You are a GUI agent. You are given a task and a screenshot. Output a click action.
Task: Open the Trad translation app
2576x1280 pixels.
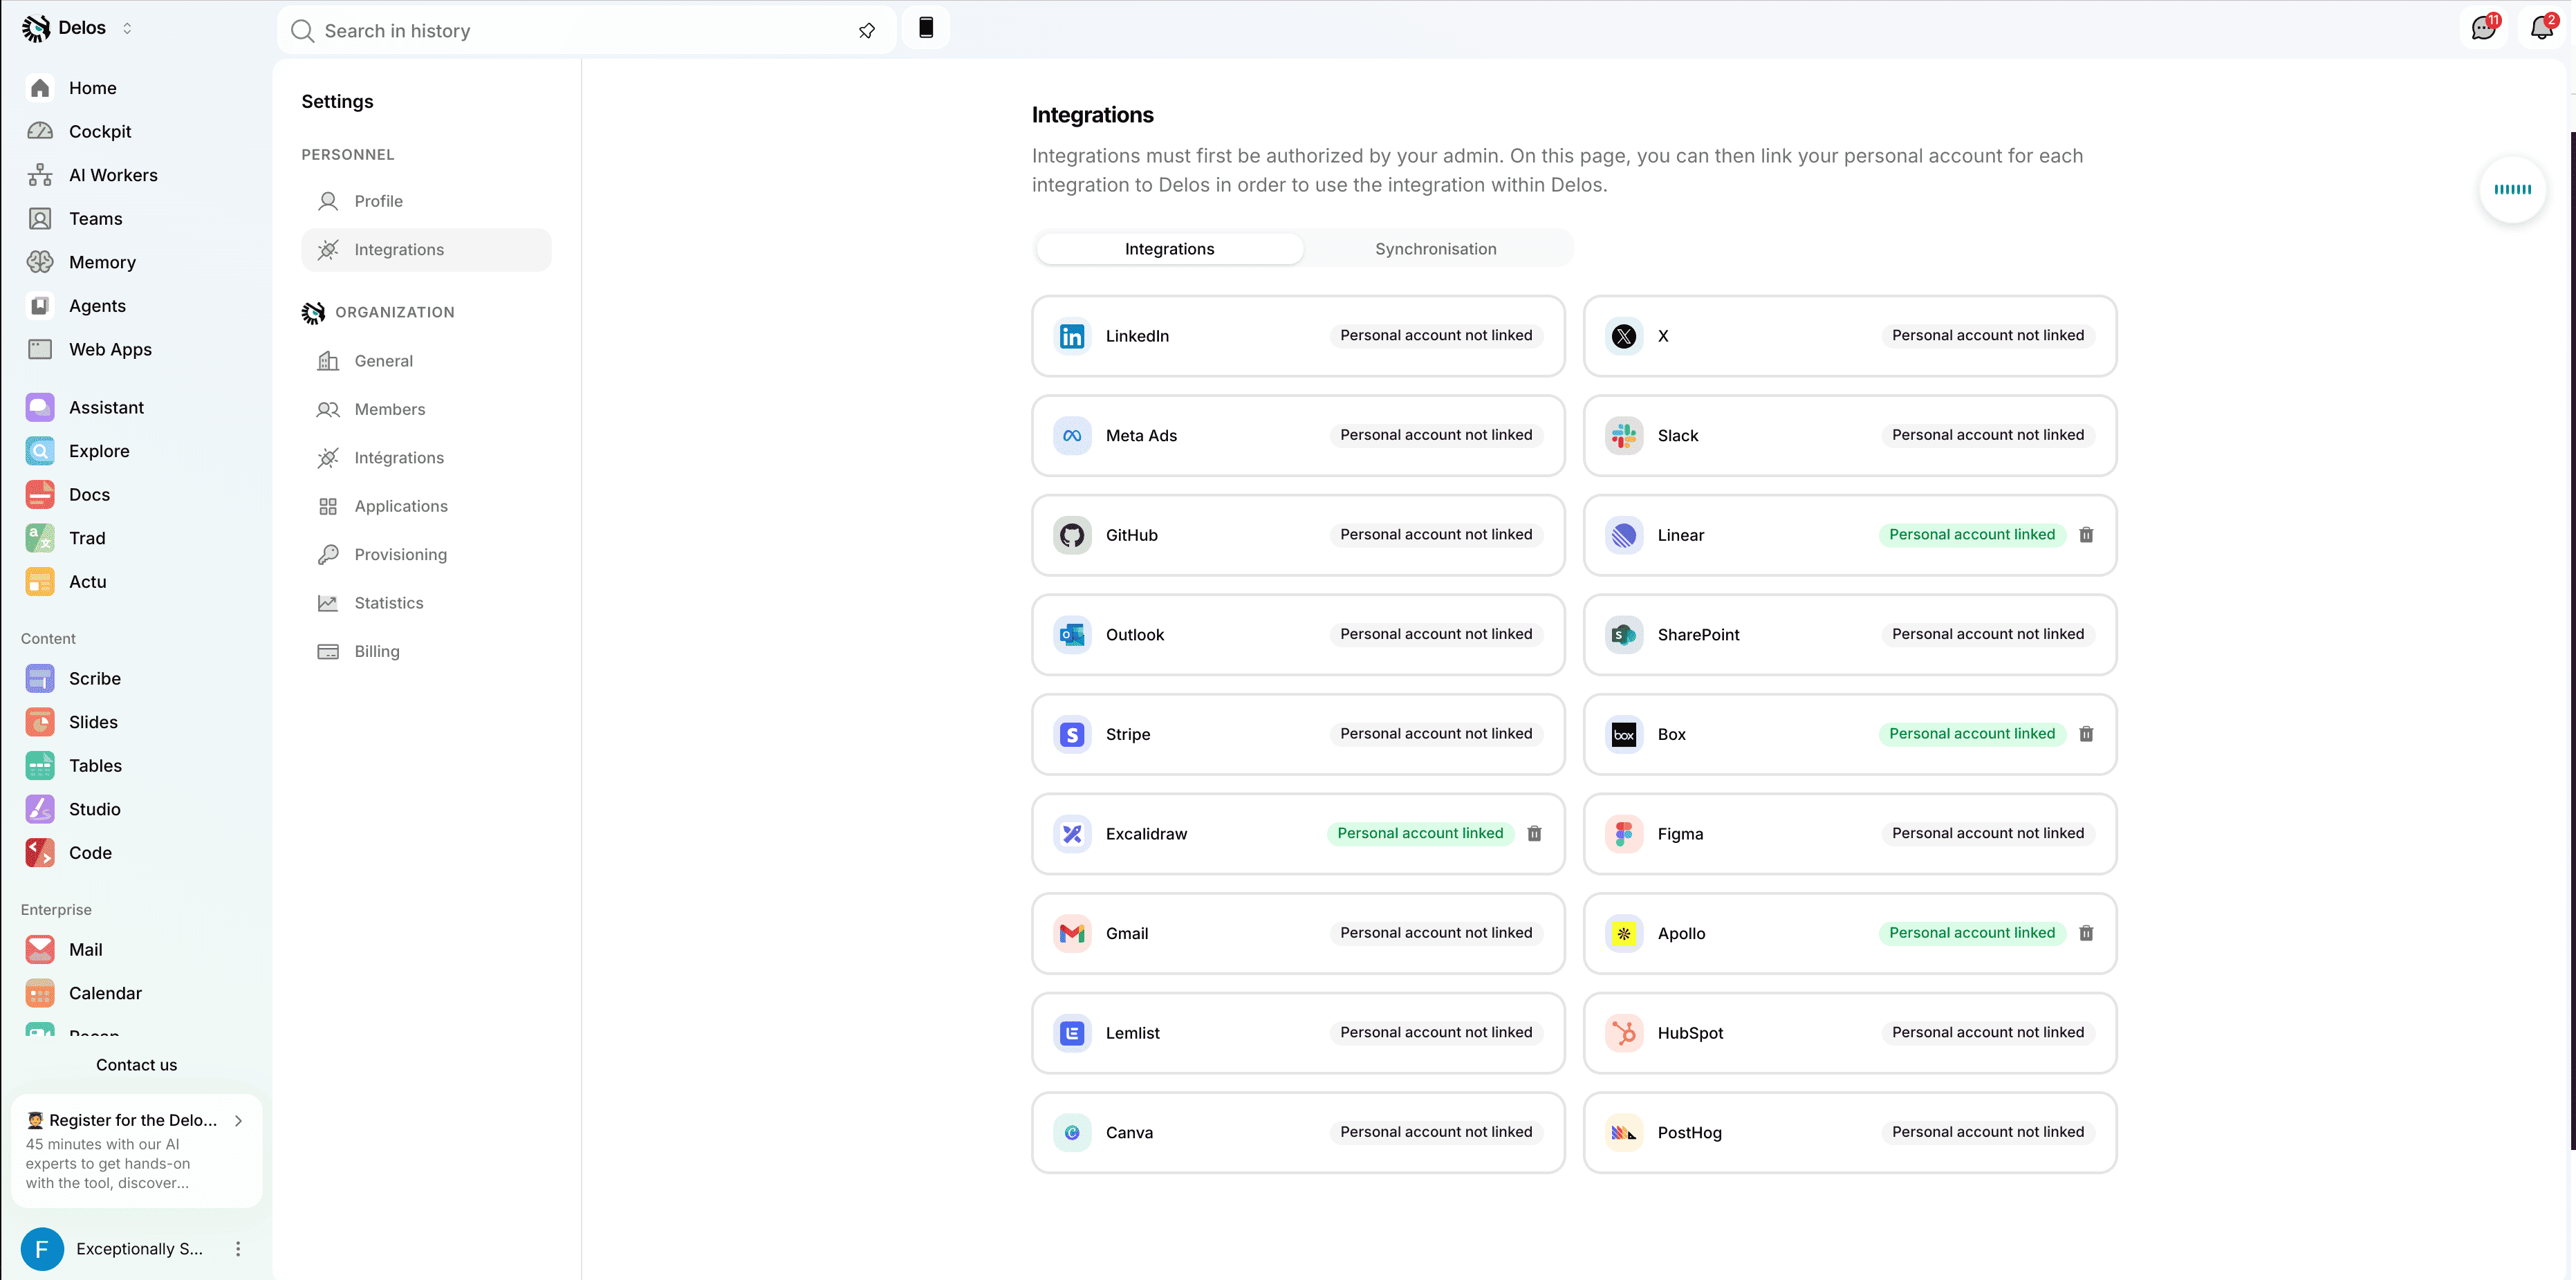coord(86,538)
